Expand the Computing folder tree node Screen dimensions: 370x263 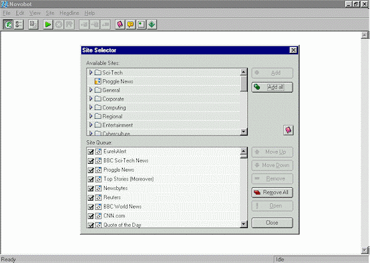click(91, 107)
